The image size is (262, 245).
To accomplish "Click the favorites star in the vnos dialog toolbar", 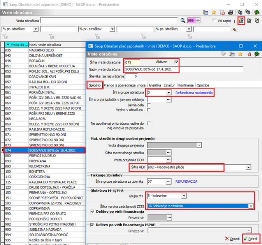I will tap(240, 54).
